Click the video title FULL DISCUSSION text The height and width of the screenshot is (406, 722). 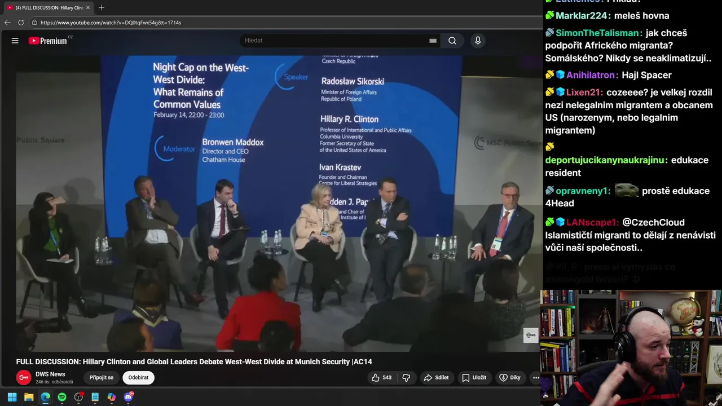[194, 362]
